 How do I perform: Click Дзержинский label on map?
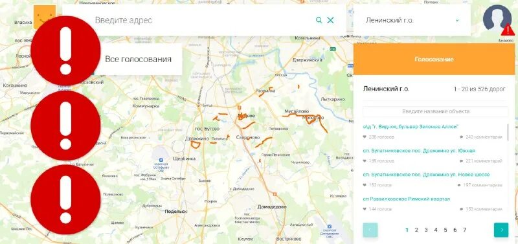[x=307, y=60]
